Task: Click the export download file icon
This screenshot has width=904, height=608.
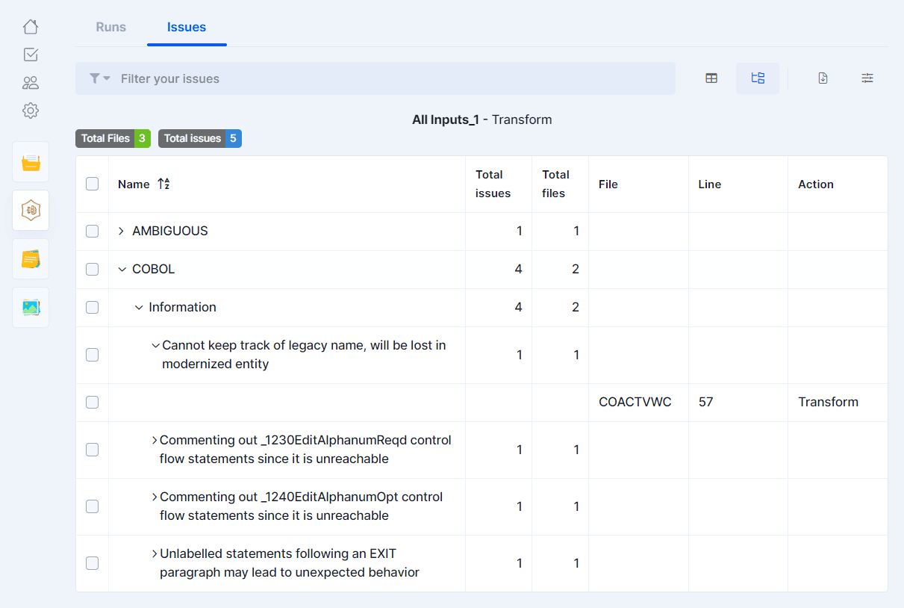Action: [x=823, y=78]
